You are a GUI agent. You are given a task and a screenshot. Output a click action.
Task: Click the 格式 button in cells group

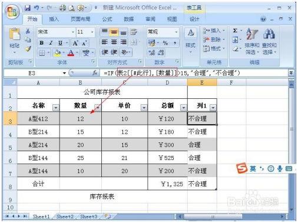(214, 48)
